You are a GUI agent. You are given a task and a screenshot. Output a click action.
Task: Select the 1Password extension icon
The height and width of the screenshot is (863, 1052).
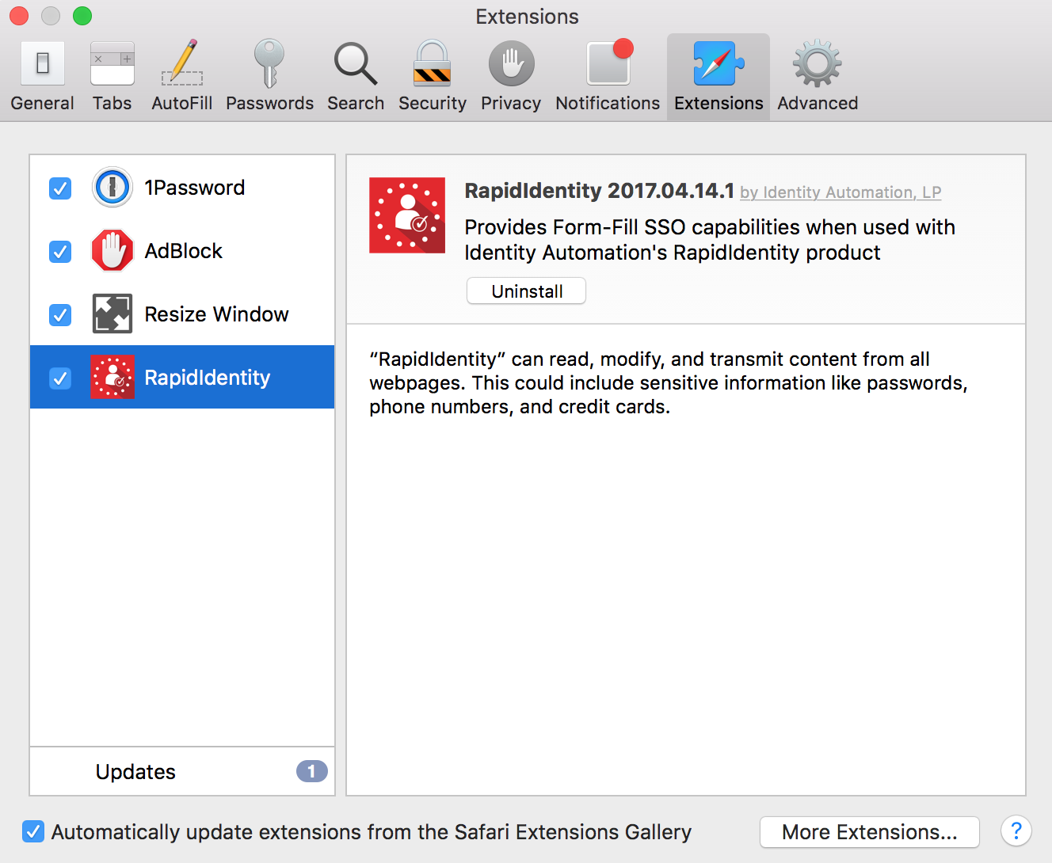pyautogui.click(x=112, y=188)
